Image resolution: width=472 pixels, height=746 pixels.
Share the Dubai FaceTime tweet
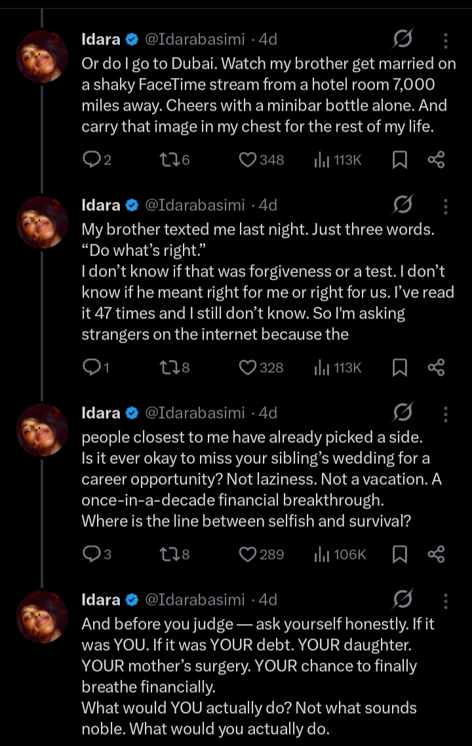pos(436,159)
